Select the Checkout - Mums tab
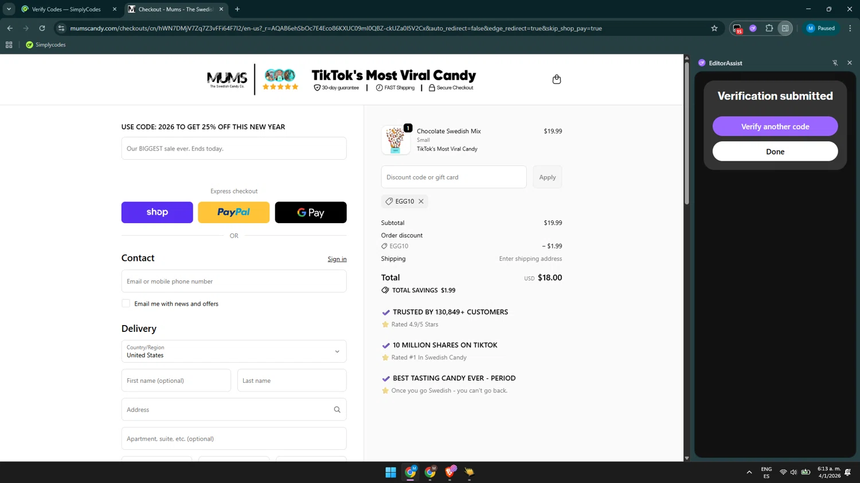 (175, 9)
